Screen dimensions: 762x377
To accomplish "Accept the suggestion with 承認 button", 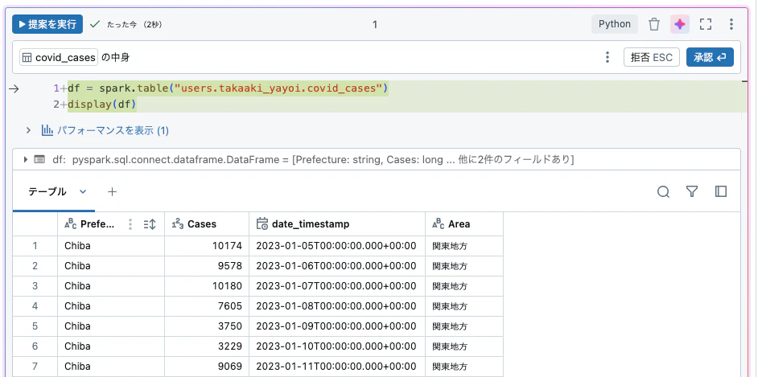I will (710, 57).
